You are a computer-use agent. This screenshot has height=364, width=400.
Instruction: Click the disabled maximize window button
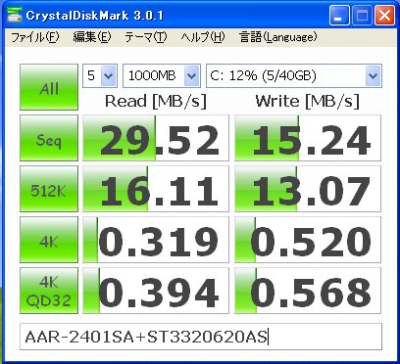click(362, 15)
